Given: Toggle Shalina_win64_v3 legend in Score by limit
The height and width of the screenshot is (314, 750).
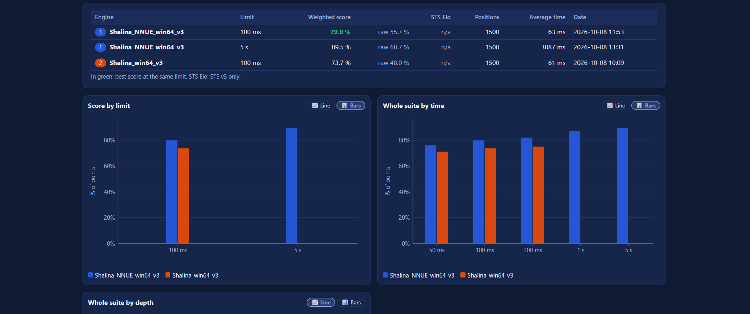Looking at the screenshot, I should point(192,275).
